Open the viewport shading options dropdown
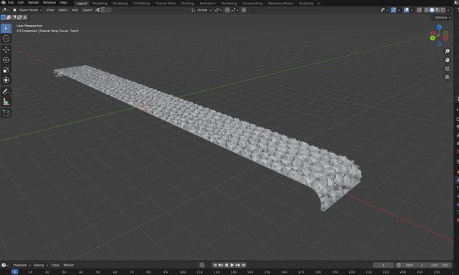 coord(449,10)
